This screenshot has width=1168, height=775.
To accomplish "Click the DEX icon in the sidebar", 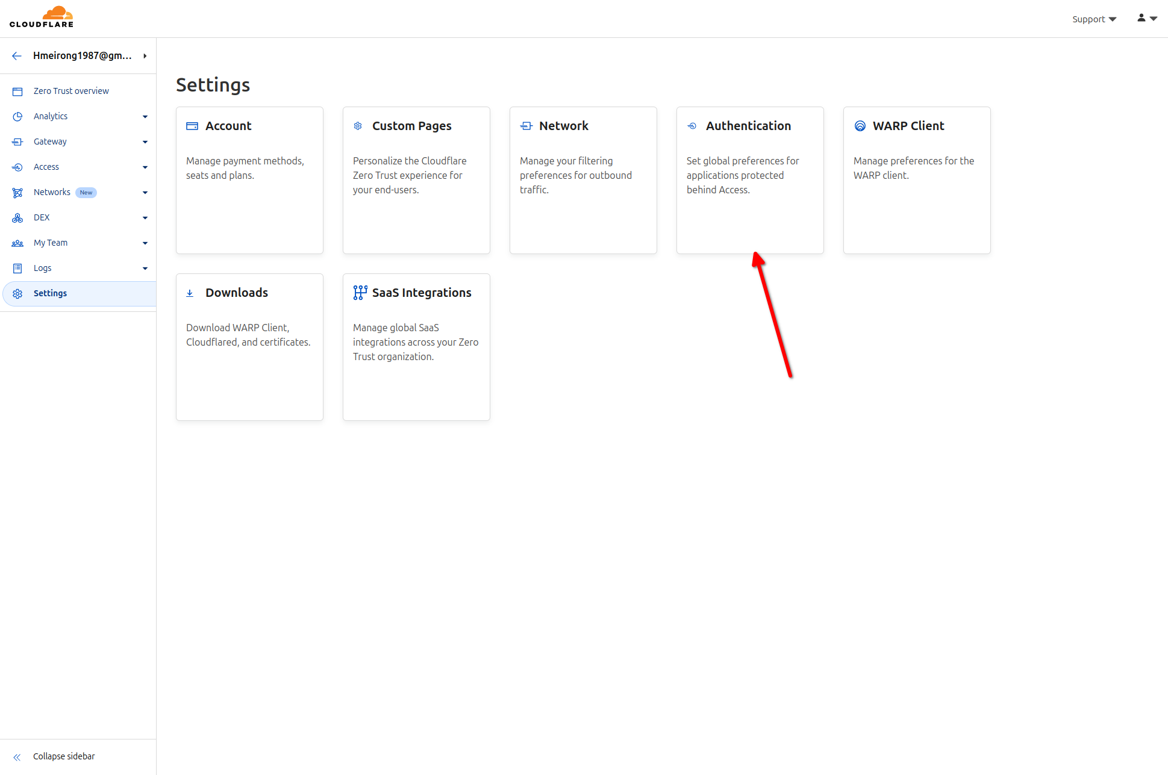I will click(17, 217).
